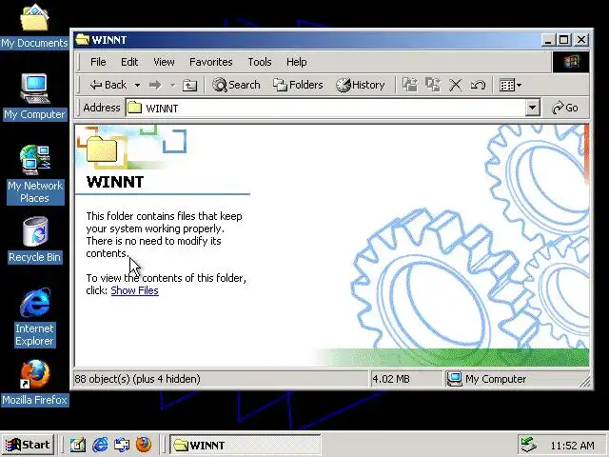Expand the Address bar dropdown
Image resolution: width=609 pixels, height=457 pixels.
pyautogui.click(x=533, y=108)
